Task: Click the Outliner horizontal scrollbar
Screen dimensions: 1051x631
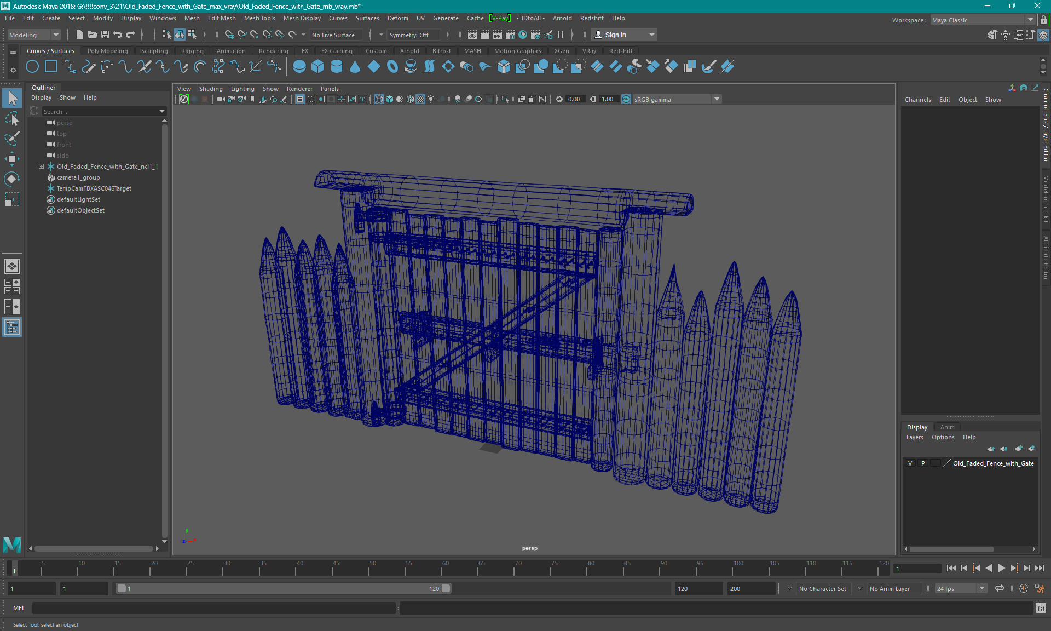Action: [x=94, y=548]
